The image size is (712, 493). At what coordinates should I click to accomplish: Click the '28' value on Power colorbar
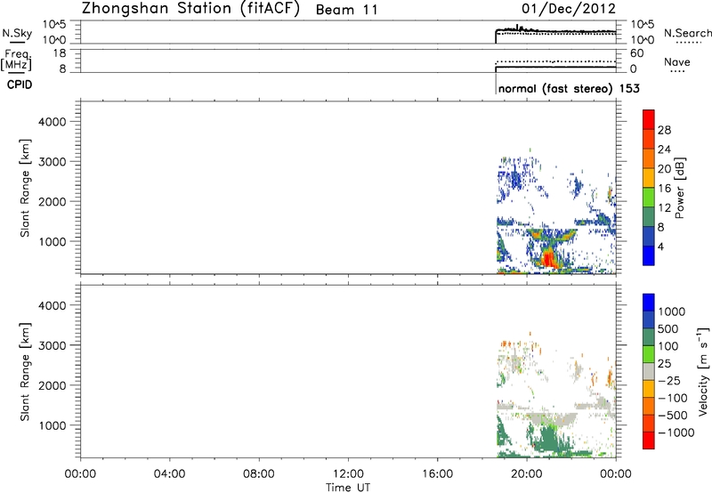[664, 130]
